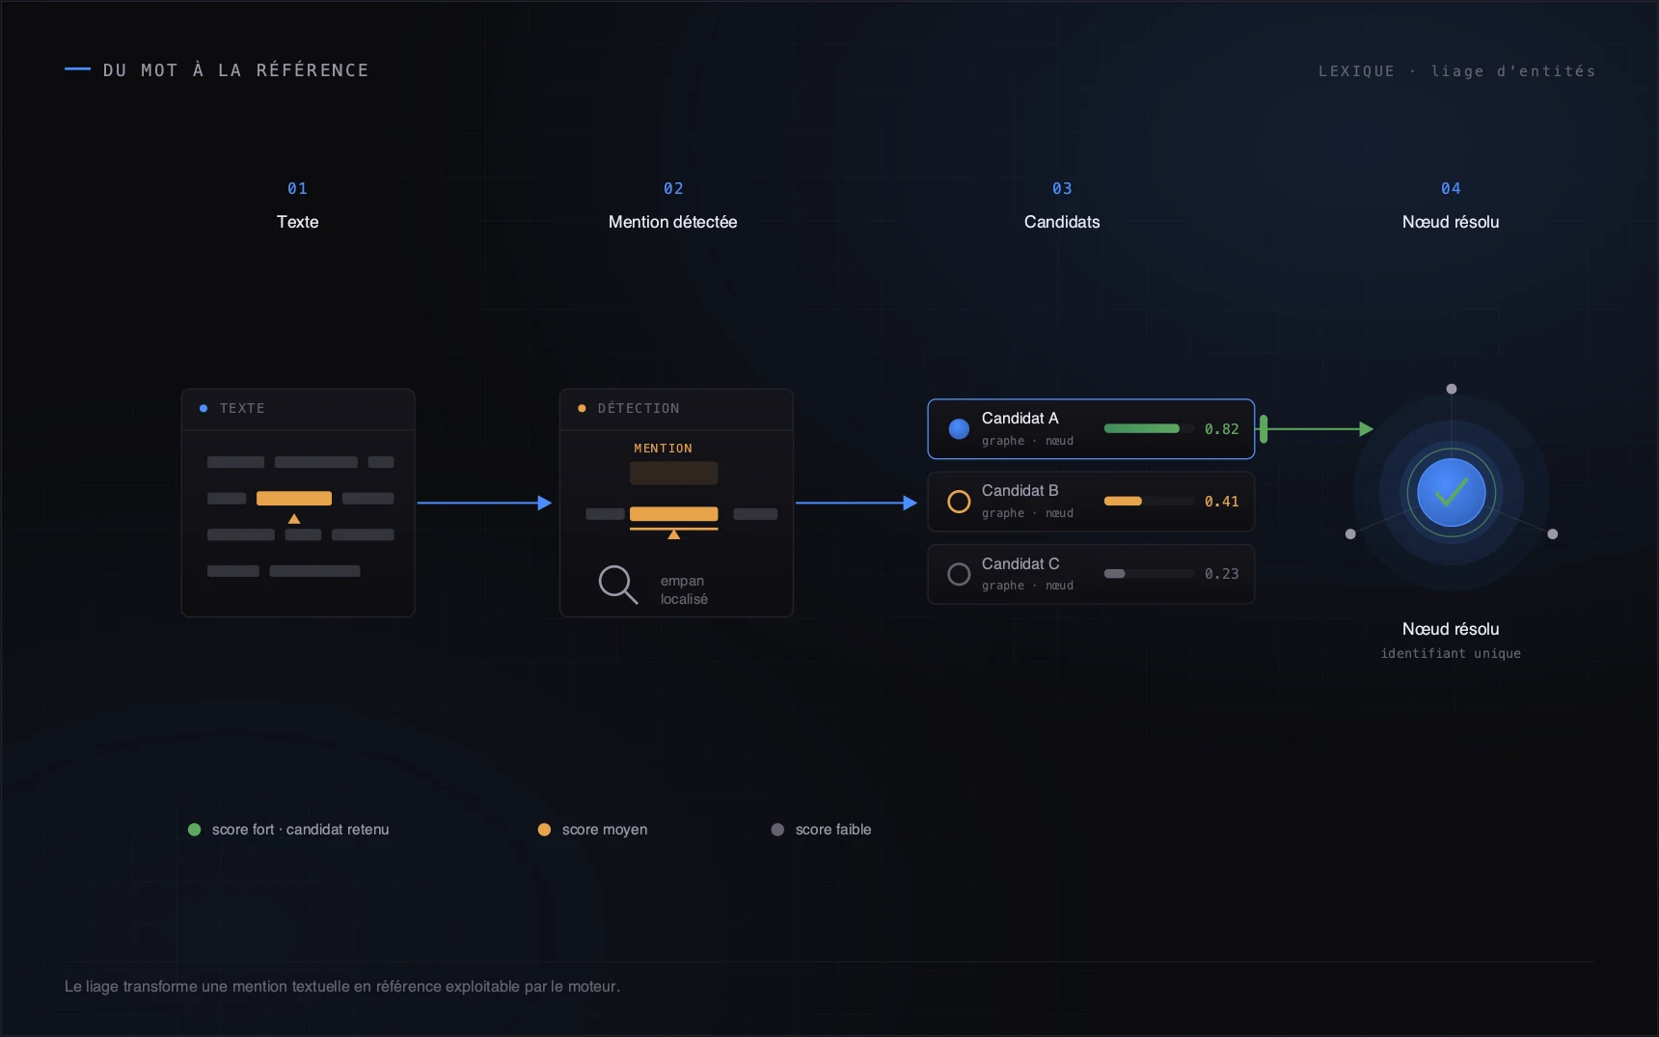Click the orange legend dot for score moyen
This screenshot has height=1037, width=1659.
click(544, 830)
